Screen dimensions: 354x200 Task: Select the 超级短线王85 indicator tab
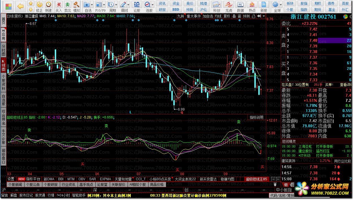click(x=256, y=179)
